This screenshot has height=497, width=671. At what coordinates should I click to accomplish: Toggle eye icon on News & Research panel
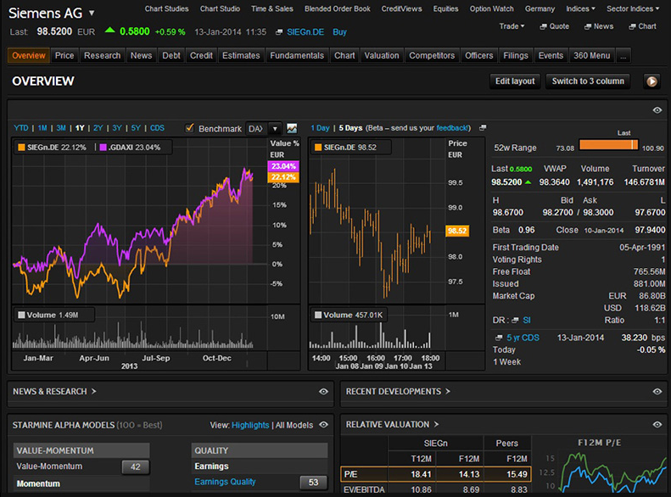[x=323, y=392]
